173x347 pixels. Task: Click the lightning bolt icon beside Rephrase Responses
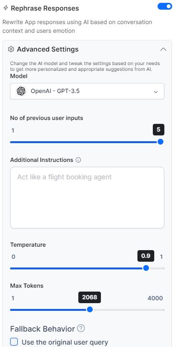click(x=5, y=8)
